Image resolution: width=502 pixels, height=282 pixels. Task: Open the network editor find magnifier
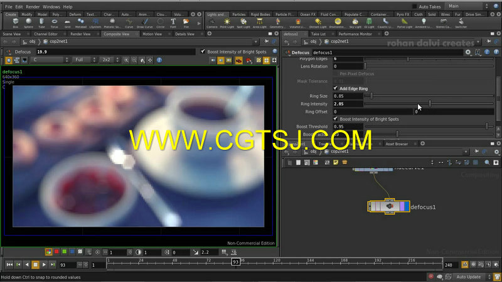pyautogui.click(x=487, y=162)
